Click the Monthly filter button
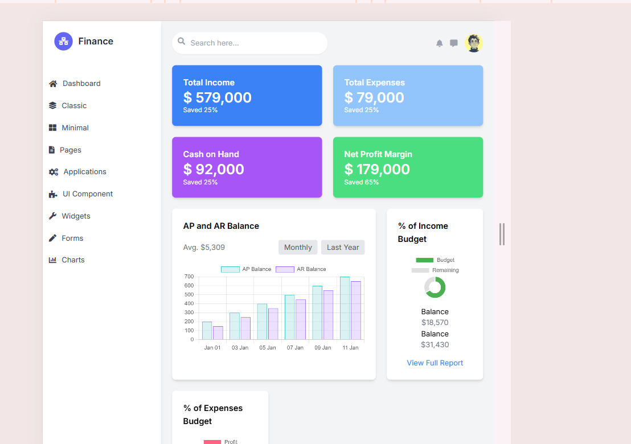The width and height of the screenshot is (631, 444). click(x=298, y=248)
